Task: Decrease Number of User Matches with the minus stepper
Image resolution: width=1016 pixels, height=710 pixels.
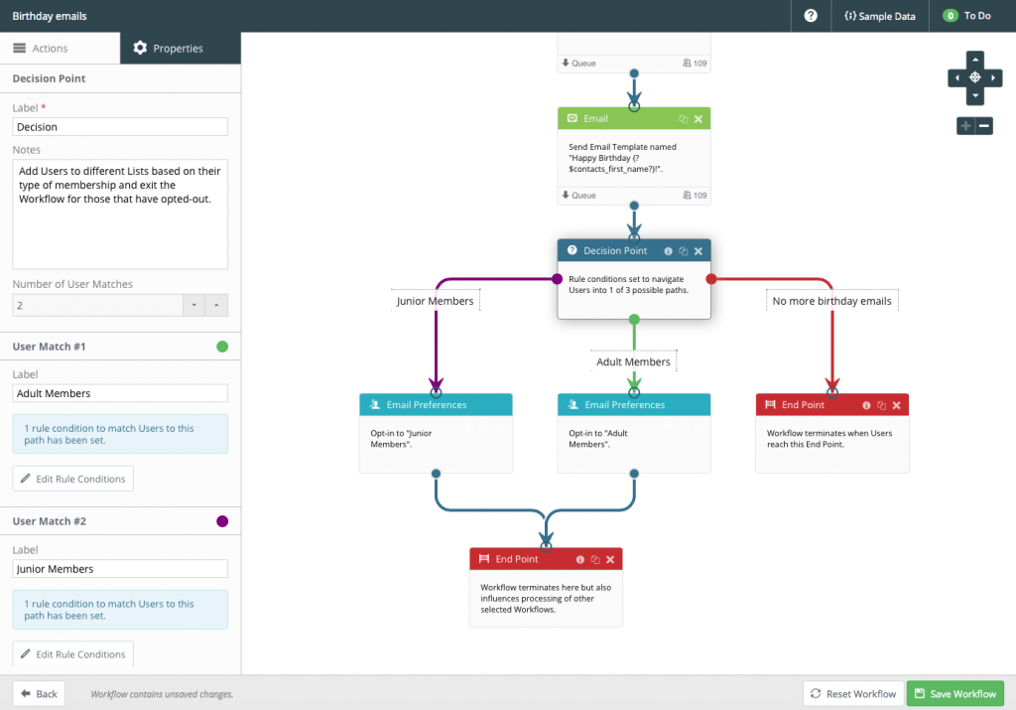Action: pos(192,306)
